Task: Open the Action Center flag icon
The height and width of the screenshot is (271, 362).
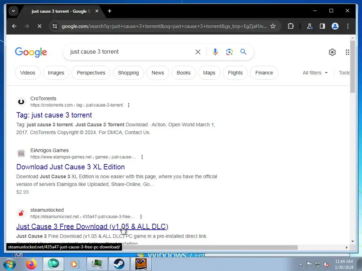Action: [309, 264]
